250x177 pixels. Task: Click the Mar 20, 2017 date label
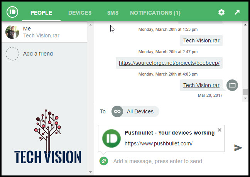[210, 95]
